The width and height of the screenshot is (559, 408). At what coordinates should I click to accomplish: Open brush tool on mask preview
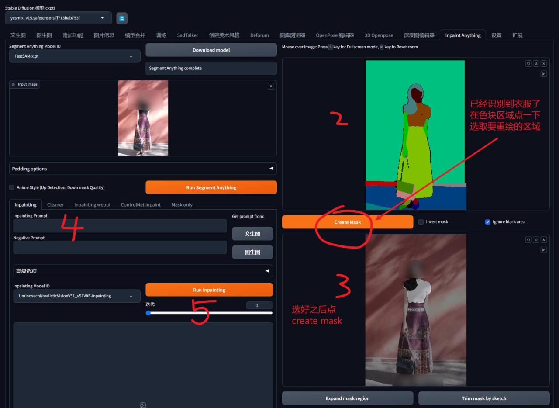[x=544, y=250]
